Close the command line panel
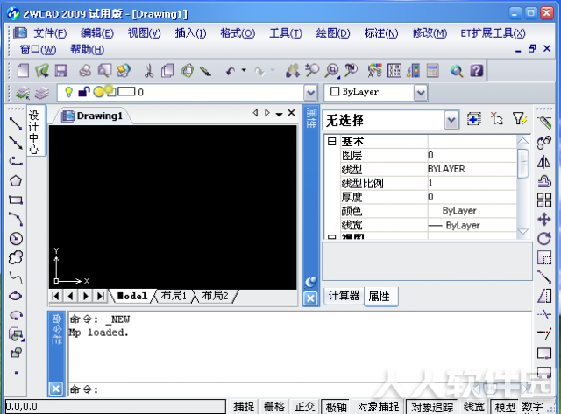The image size is (561, 414). tap(56, 389)
